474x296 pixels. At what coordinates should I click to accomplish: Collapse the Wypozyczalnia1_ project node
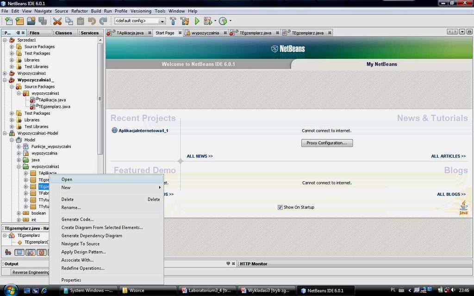click(5, 80)
